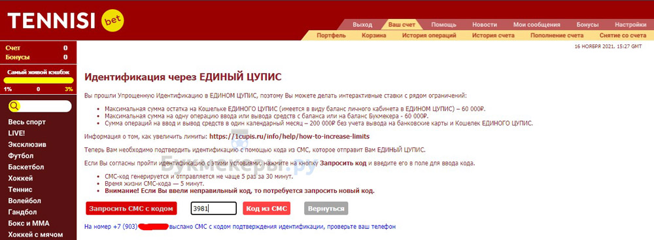Click the yellow cashback progress bar
654x240 pixels.
tap(39, 80)
